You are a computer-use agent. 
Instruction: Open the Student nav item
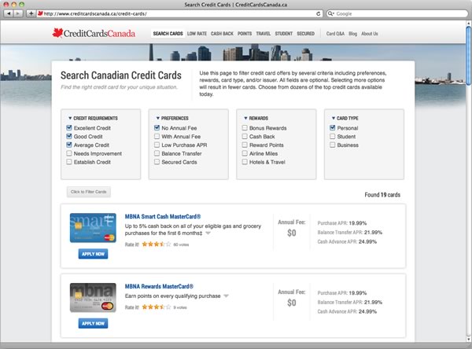(x=284, y=33)
